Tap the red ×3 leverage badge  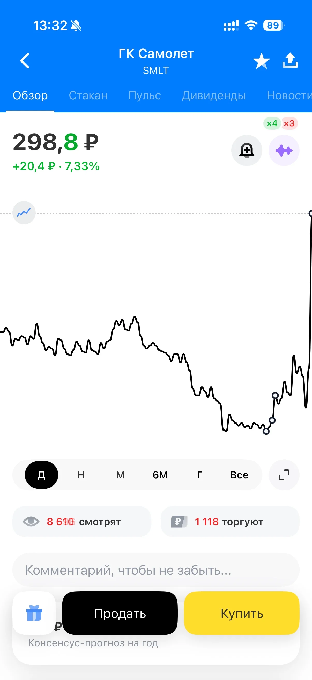coord(289,123)
